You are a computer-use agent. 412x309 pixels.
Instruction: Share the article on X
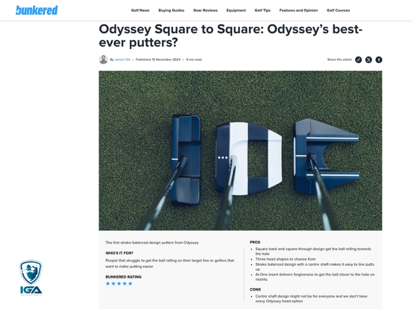pos(369,60)
